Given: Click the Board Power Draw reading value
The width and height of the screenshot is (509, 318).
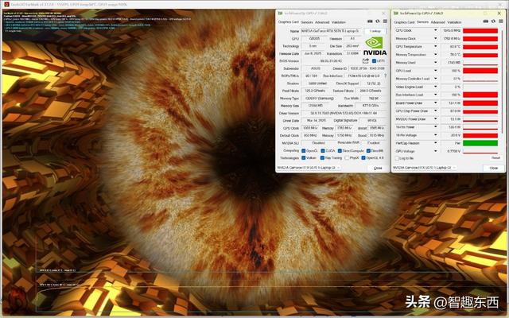Looking at the screenshot, I should pos(451,103).
